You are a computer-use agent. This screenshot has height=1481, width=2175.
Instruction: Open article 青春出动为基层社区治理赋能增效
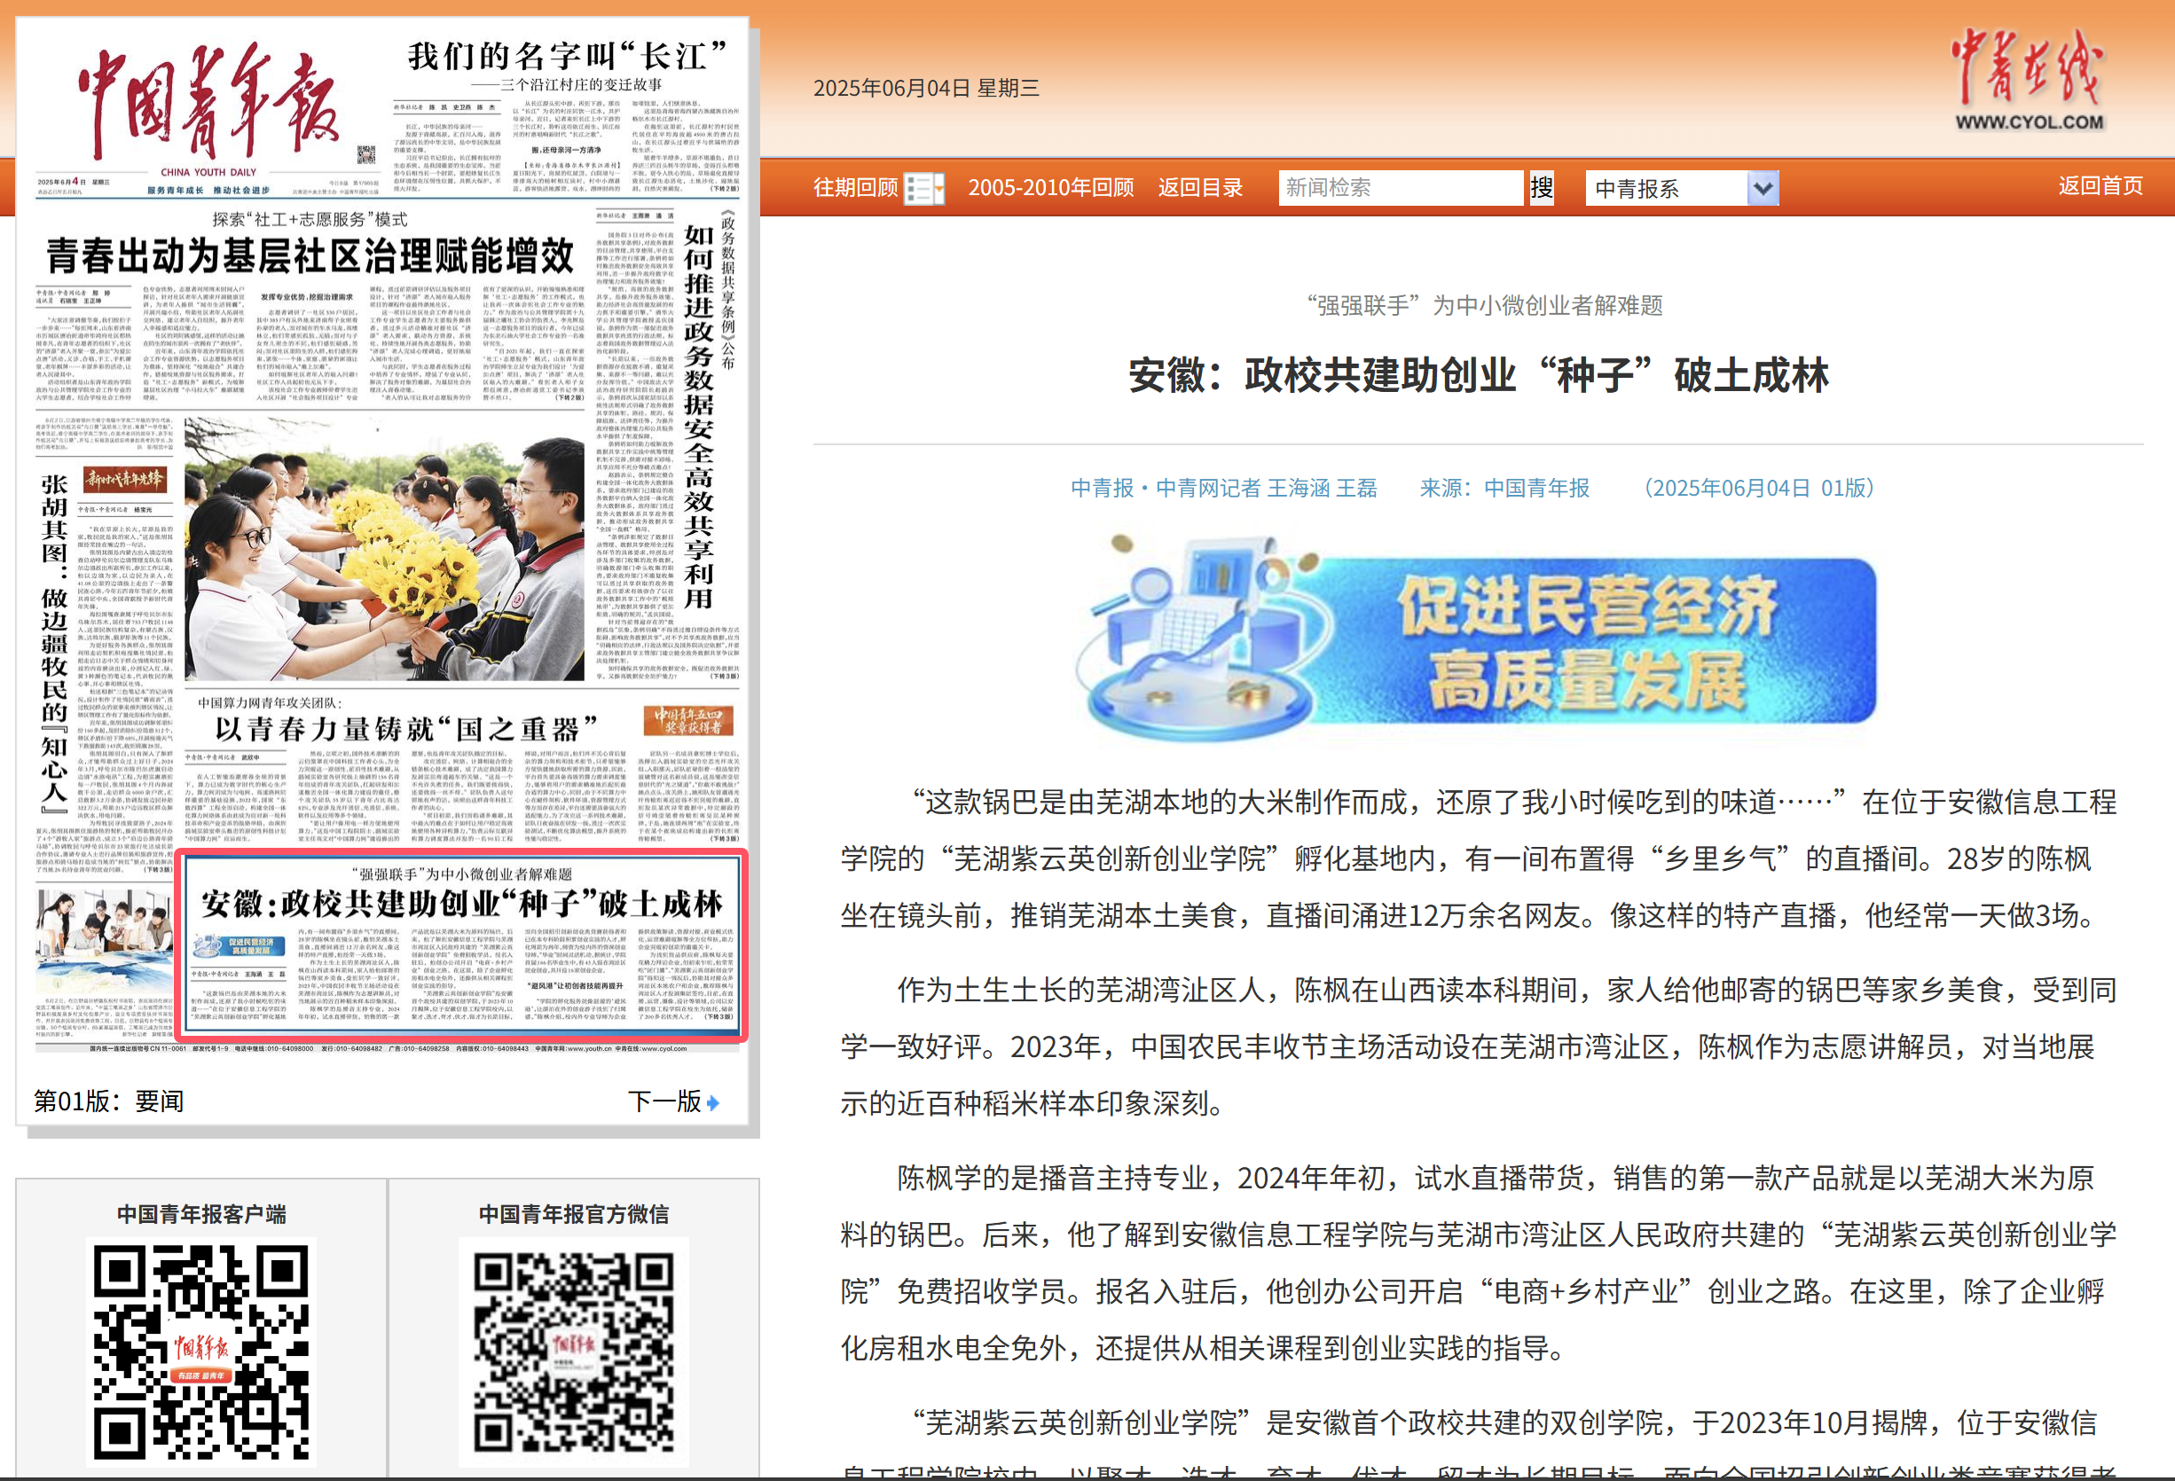(310, 255)
